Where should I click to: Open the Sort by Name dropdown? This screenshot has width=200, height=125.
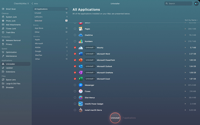click(x=191, y=20)
